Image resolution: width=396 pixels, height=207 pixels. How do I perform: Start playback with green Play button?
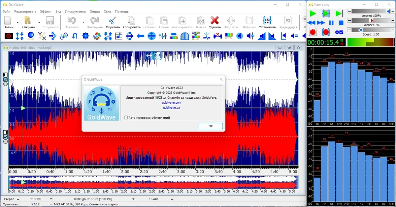coord(313,13)
